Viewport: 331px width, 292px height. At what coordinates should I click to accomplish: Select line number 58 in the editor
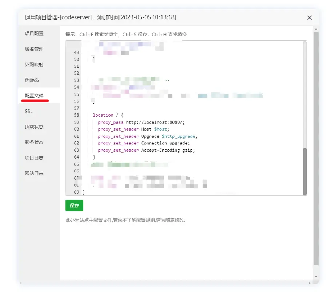[x=76, y=115]
